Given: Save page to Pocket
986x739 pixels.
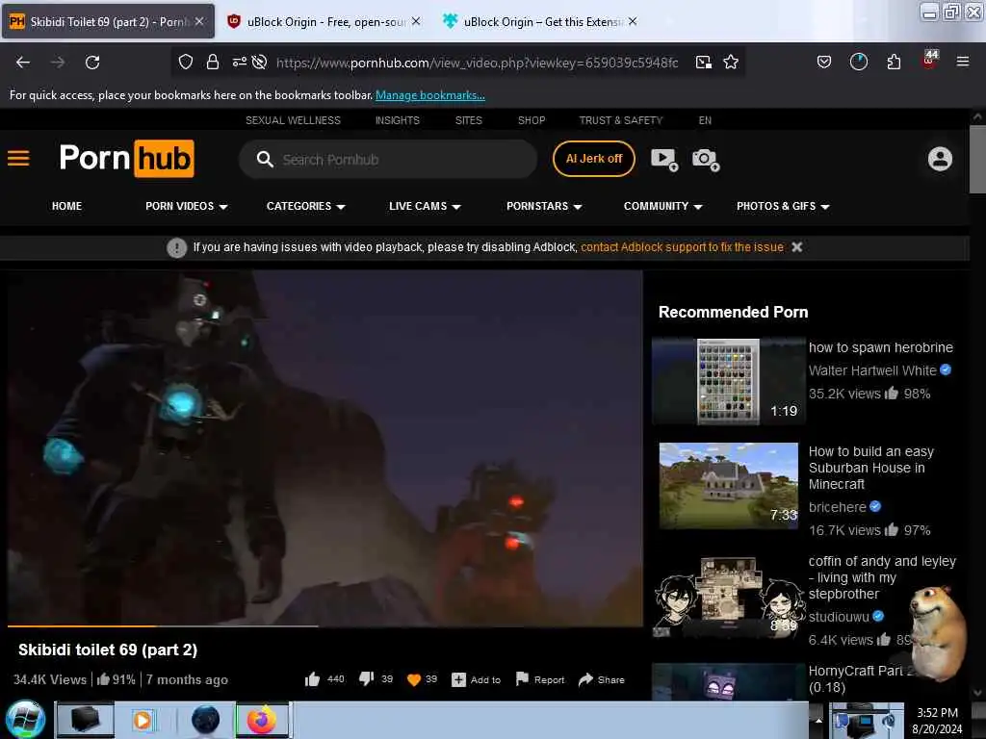Looking at the screenshot, I should (824, 62).
